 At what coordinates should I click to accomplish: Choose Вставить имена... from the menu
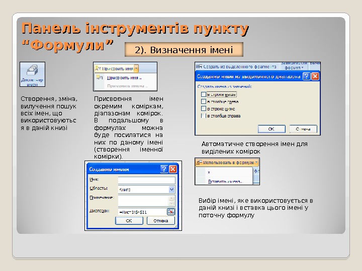(225, 181)
